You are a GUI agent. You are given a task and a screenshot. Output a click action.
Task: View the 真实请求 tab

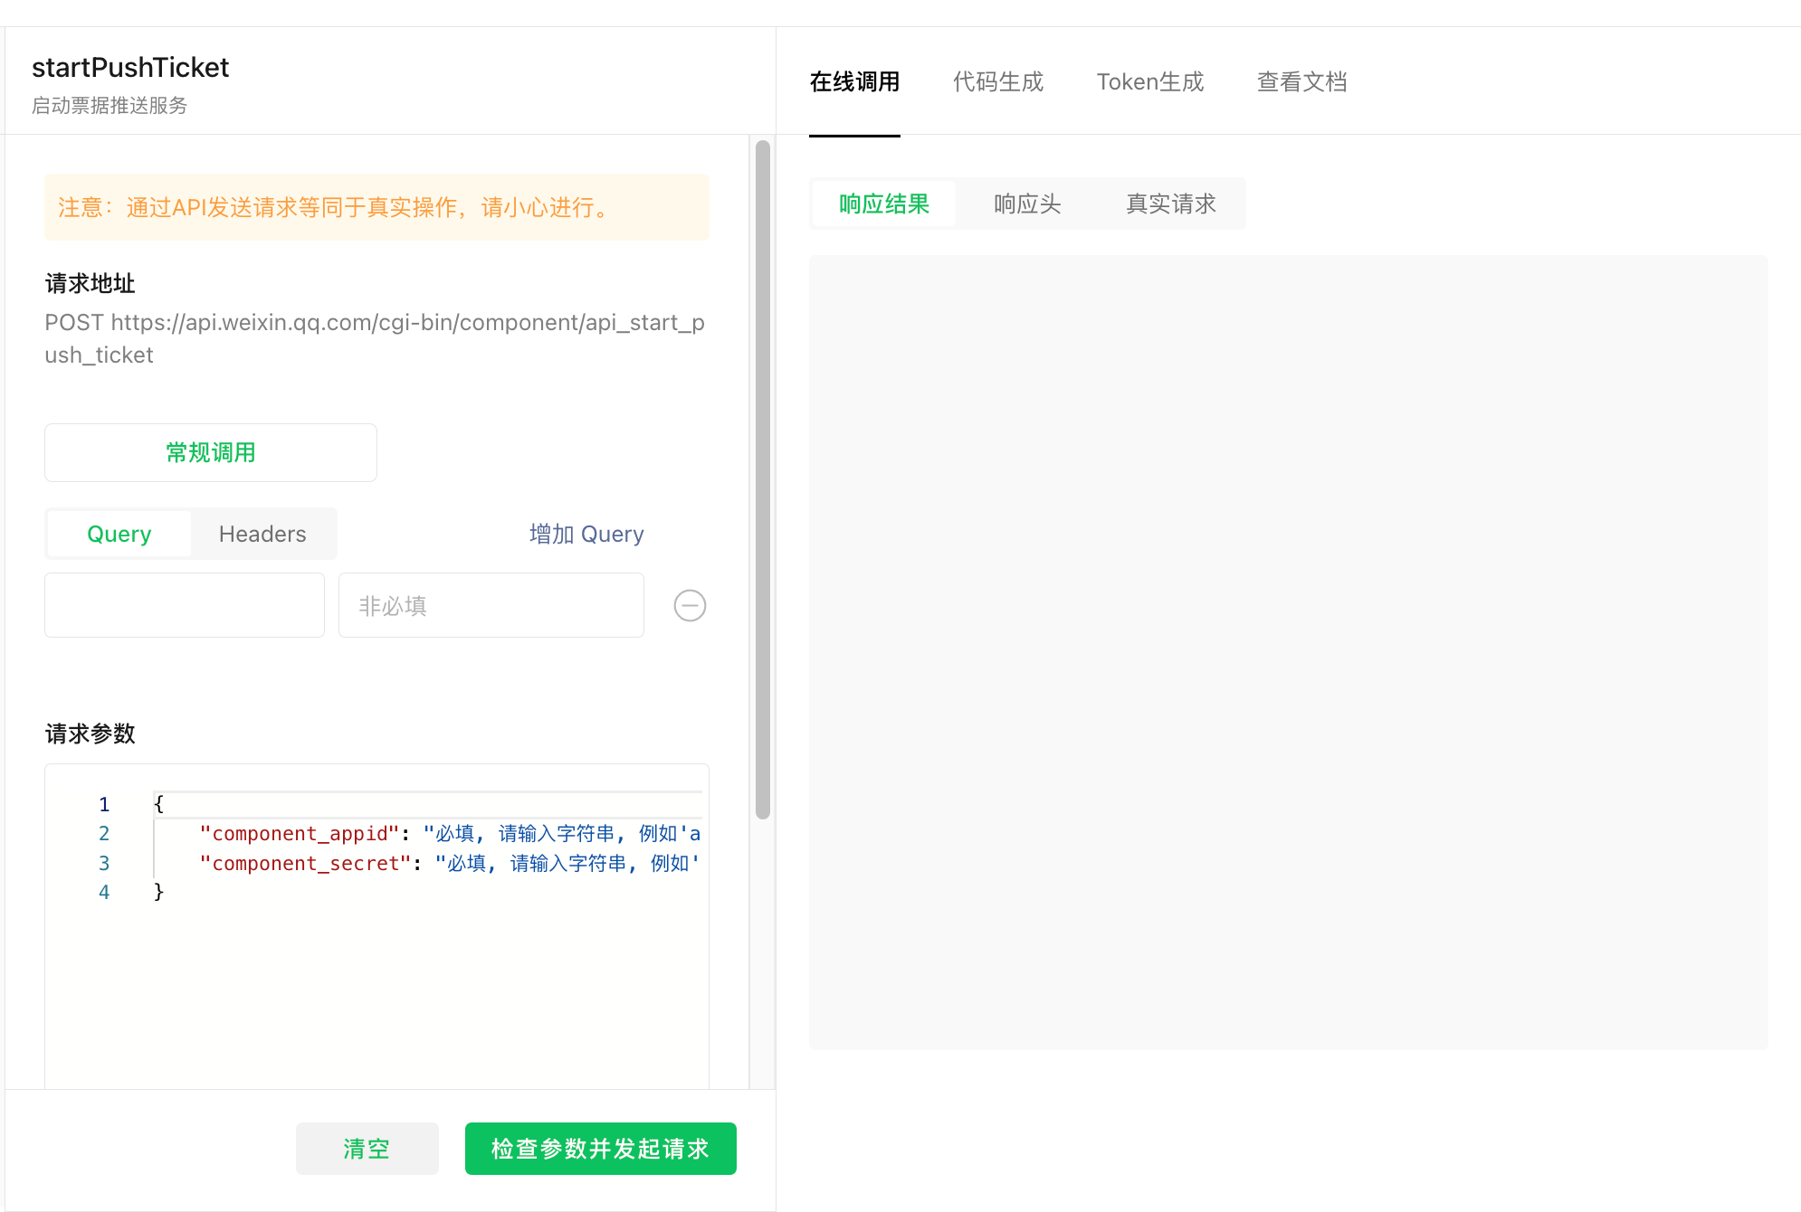point(1170,204)
